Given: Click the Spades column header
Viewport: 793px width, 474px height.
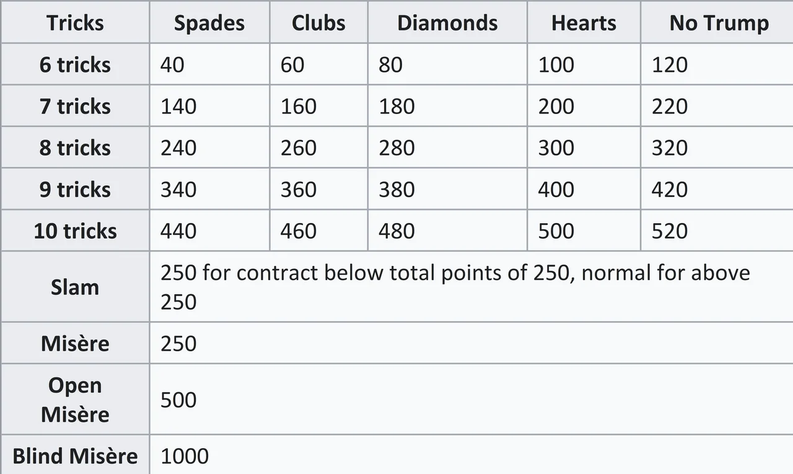Looking at the screenshot, I should pyautogui.click(x=209, y=23).
